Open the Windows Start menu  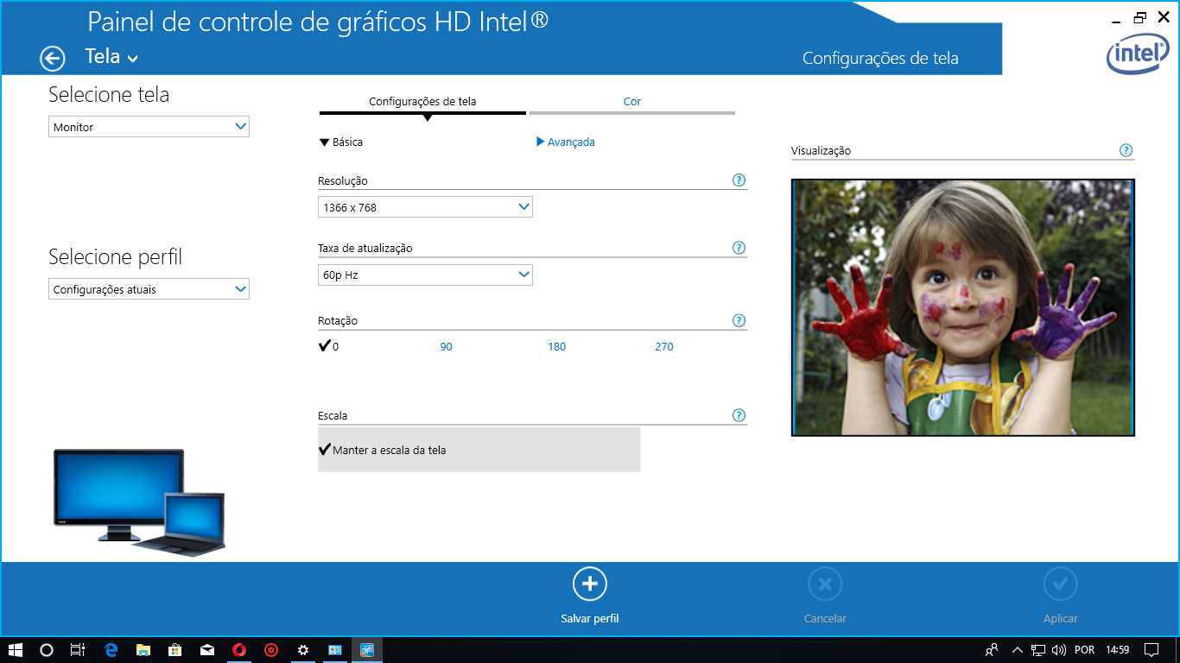coord(16,650)
